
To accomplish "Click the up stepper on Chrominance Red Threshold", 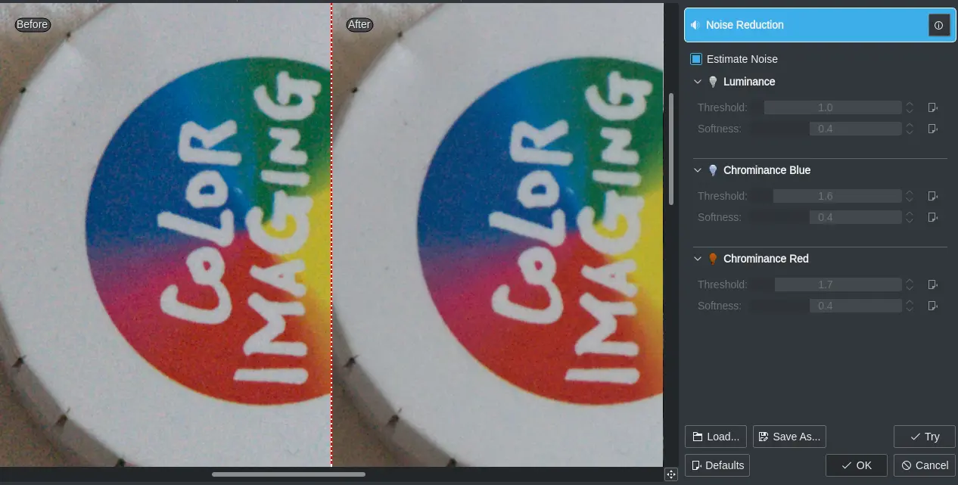I will [909, 281].
